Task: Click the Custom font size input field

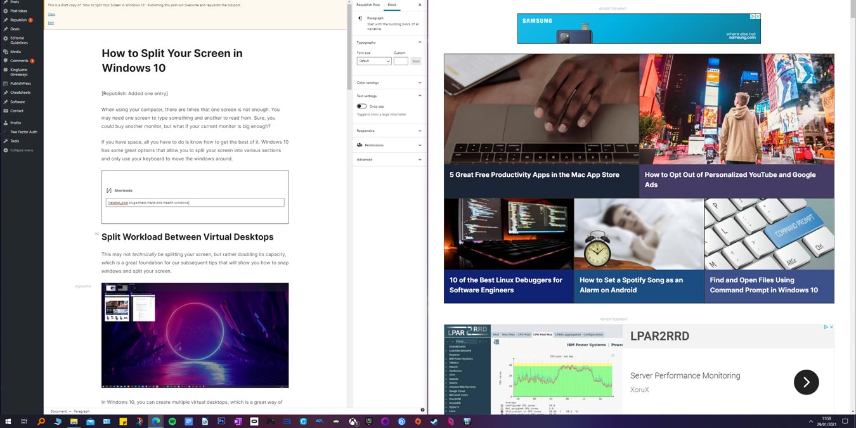Action: coord(401,61)
